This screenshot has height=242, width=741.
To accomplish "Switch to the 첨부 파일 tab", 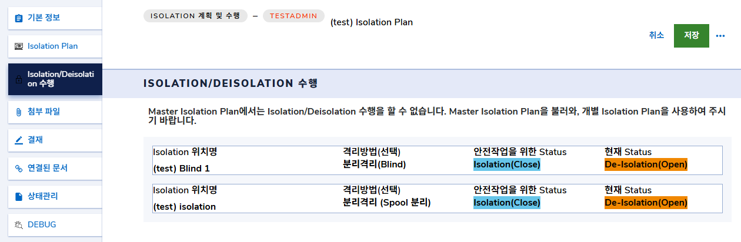I will tap(44, 112).
